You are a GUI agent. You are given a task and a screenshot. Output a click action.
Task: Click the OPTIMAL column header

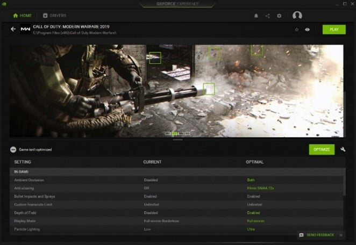coord(254,162)
